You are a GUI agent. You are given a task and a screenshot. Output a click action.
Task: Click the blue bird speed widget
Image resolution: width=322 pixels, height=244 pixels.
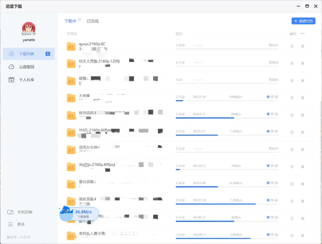tap(79, 214)
